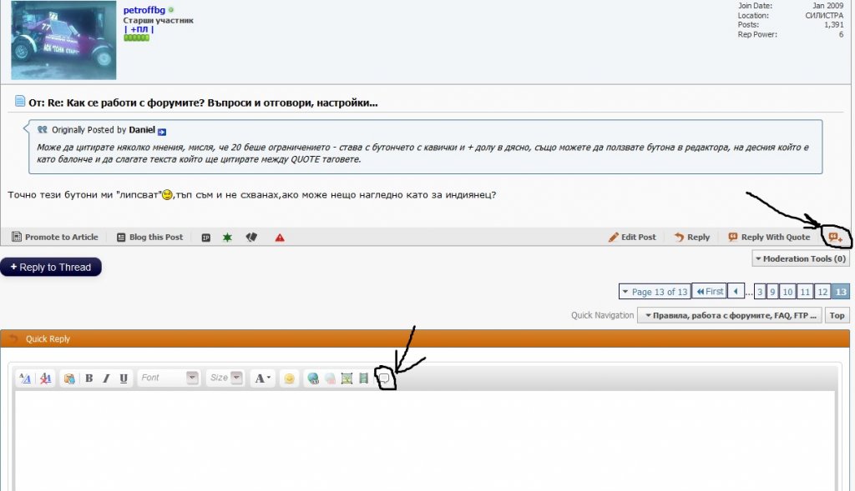Click the Switch Editor Mode icon
The height and width of the screenshot is (491, 855).
tap(25, 378)
